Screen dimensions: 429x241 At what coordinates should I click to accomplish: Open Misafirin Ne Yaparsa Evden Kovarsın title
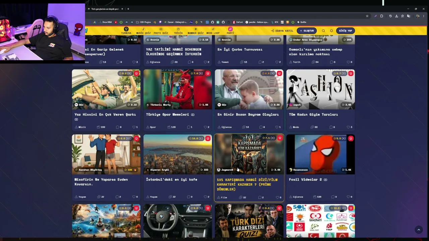(x=101, y=182)
